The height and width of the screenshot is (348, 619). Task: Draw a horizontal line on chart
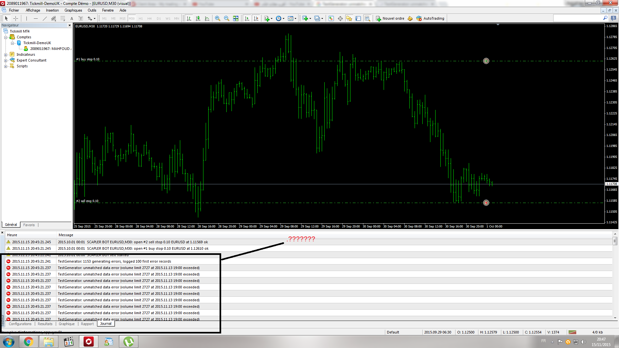pyautogui.click(x=36, y=18)
